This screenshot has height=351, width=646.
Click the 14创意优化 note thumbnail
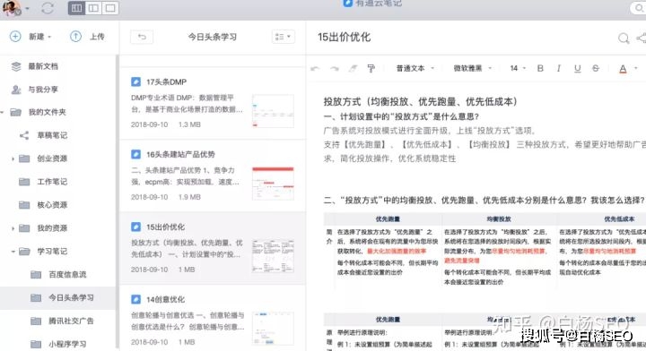pos(273,329)
